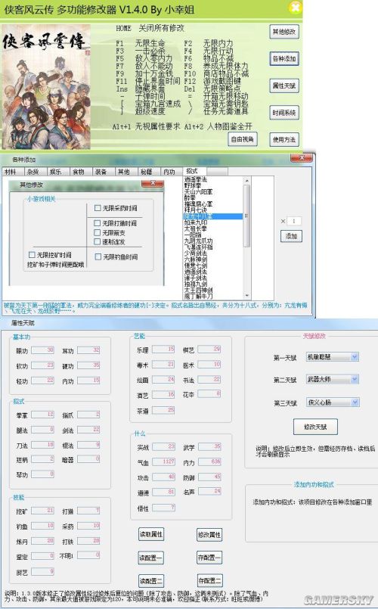Viewport: 378px width, 609px height.
Task: Select 一阳指 in the list
Action: [193, 235]
